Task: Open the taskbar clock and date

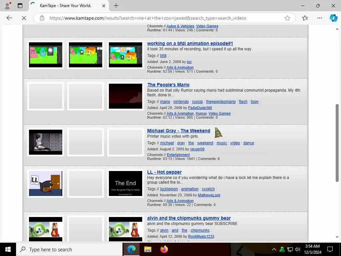Action: (x=312, y=249)
